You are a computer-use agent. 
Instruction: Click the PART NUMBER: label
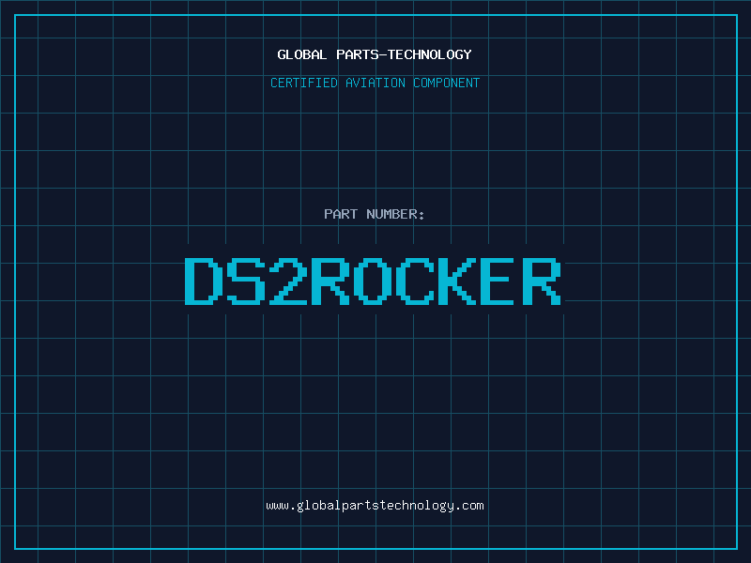(375, 214)
